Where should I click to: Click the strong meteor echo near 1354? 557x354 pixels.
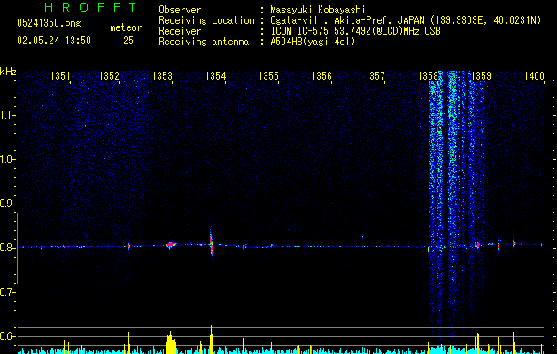click(x=211, y=242)
